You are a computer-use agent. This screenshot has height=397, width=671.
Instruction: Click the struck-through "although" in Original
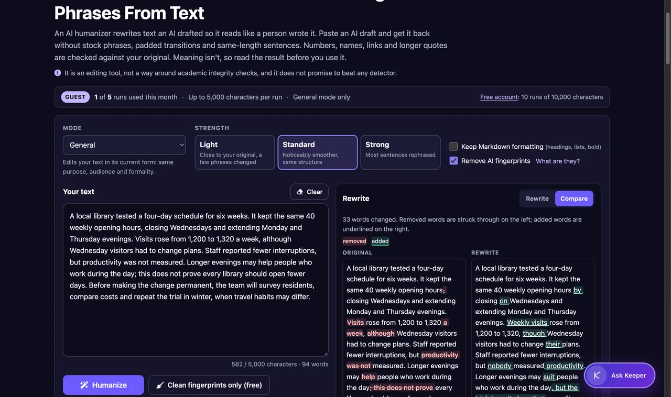tap(381, 333)
